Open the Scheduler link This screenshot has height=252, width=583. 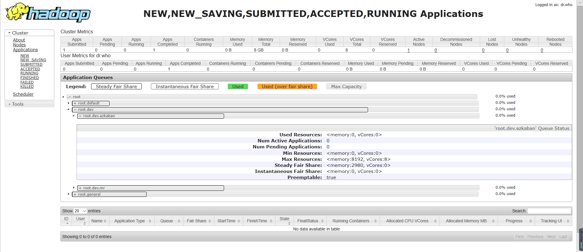pos(23,94)
